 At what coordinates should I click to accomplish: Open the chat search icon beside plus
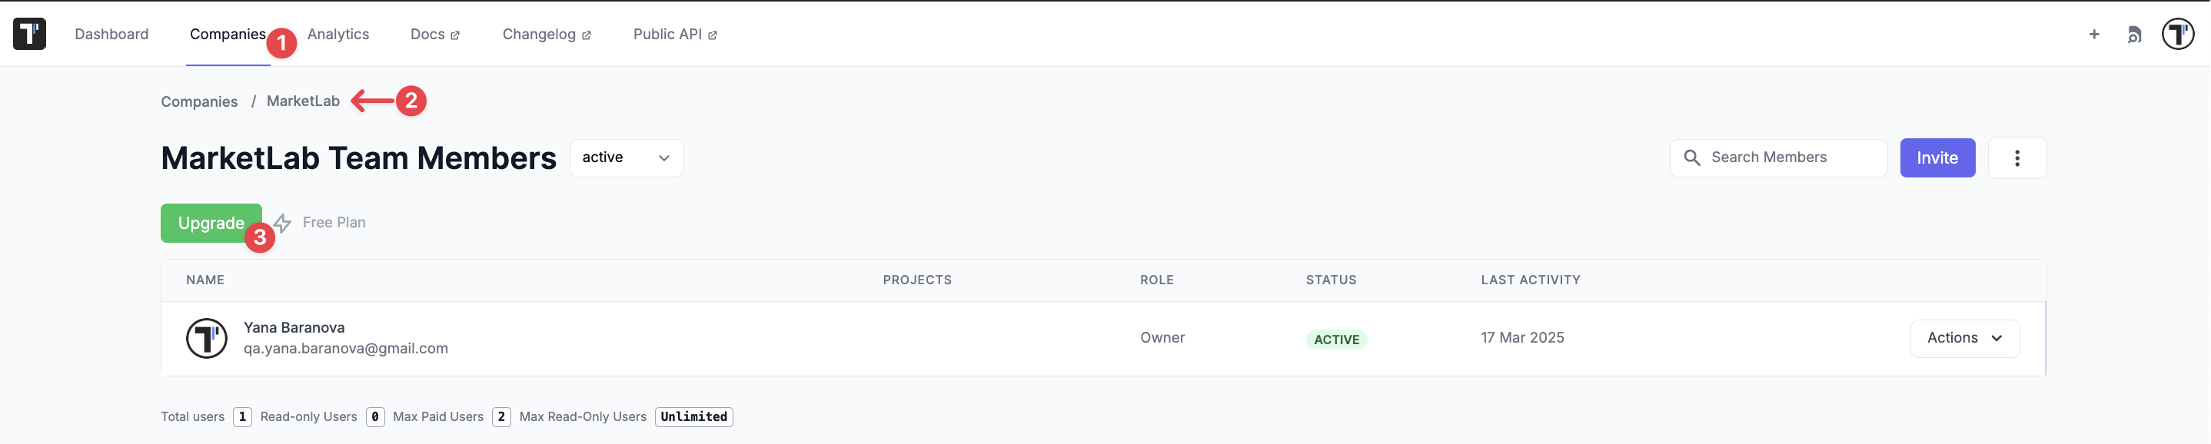pyautogui.click(x=2135, y=35)
